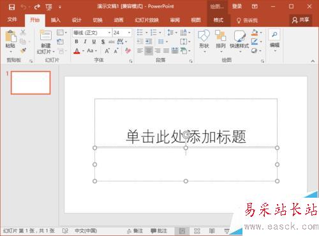The image size is (319, 236).
Task: Click the Increase Font Size icon
Action: pos(107,51)
